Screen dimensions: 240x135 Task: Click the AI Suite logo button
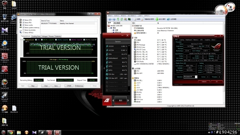point(107,100)
